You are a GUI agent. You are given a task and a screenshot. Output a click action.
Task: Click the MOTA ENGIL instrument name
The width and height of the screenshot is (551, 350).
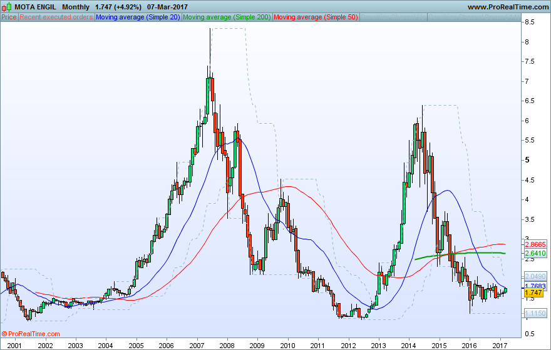coord(35,7)
